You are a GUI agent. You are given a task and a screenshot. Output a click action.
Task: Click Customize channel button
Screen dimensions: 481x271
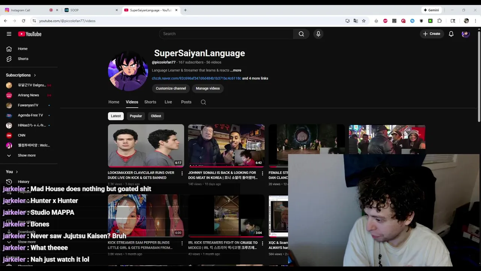click(x=171, y=88)
